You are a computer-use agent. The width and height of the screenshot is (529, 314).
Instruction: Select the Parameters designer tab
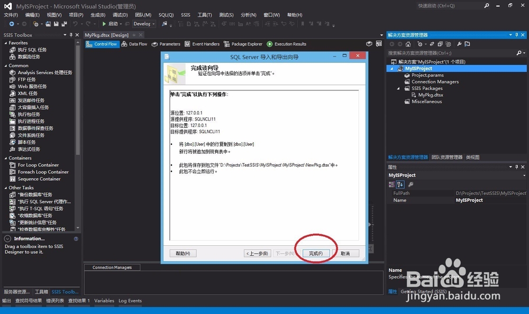(166, 44)
